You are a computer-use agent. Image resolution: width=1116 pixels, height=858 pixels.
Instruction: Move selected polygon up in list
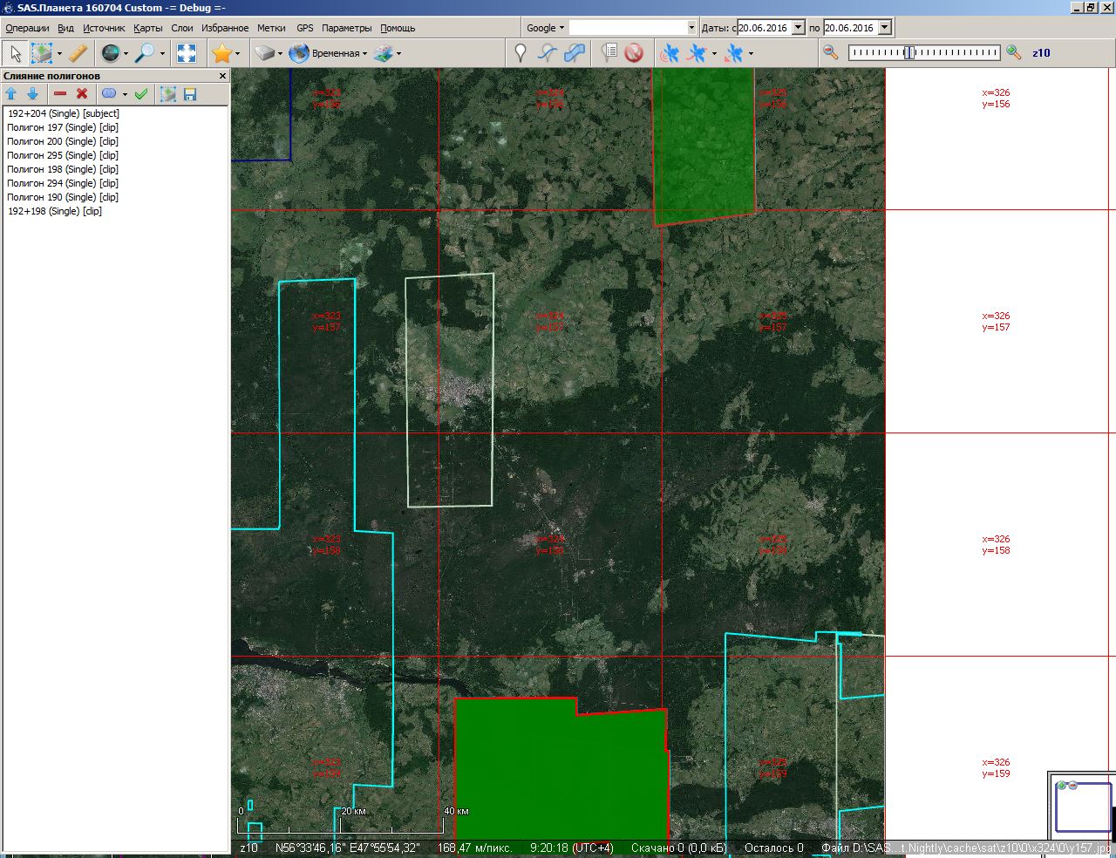pos(11,94)
